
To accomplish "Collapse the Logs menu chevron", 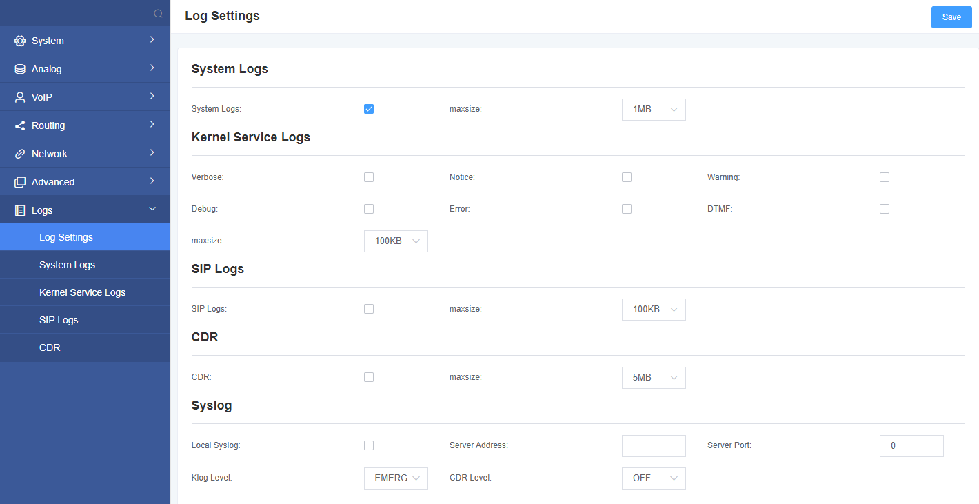I will (152, 210).
